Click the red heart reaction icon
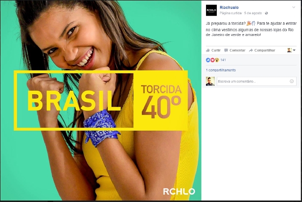This screenshot has height=202, width=302. pyautogui.click(x=212, y=60)
